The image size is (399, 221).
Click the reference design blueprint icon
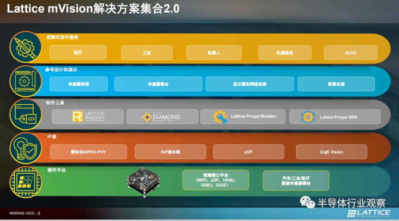point(25,81)
